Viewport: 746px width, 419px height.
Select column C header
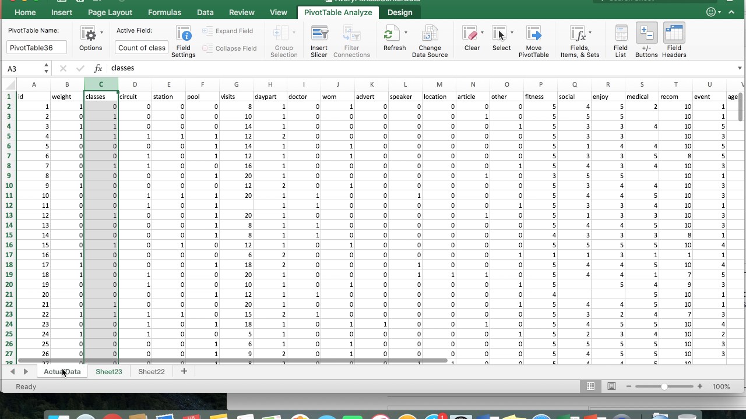(101, 85)
